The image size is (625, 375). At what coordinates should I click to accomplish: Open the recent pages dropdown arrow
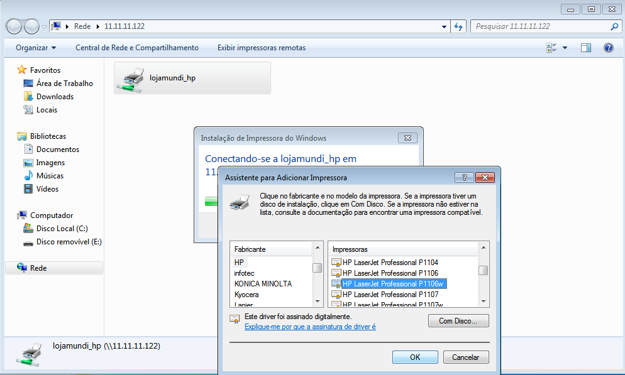pos(44,26)
